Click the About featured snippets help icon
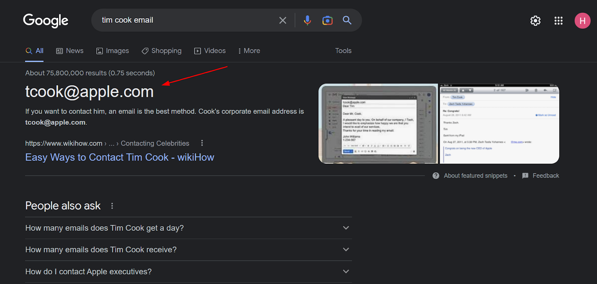This screenshot has width=597, height=284. click(x=436, y=176)
